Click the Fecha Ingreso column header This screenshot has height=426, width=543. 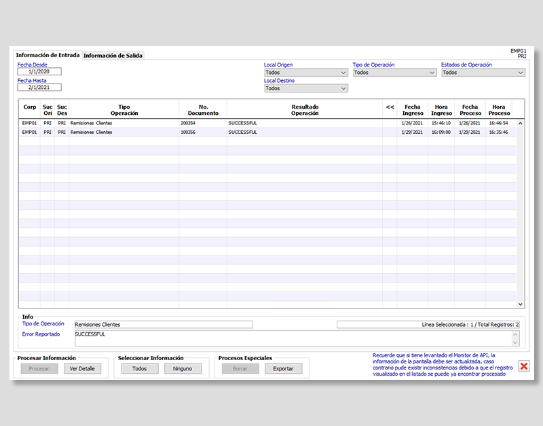[413, 110]
